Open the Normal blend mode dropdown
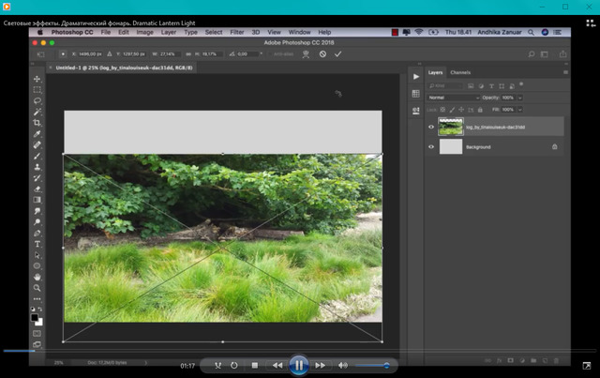The height and width of the screenshot is (378, 600). pos(454,98)
